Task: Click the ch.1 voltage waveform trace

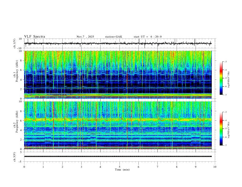Action: point(118,43)
